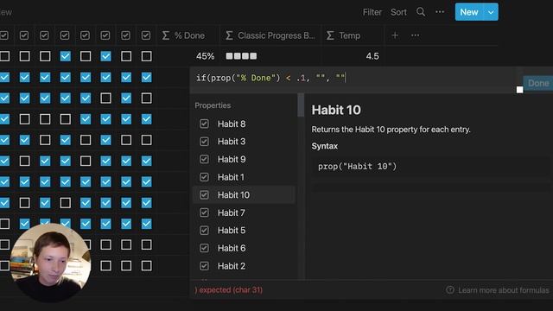This screenshot has height=311, width=553.
Task: Click the Habit 5 checkbox type icon
Action: (204, 231)
